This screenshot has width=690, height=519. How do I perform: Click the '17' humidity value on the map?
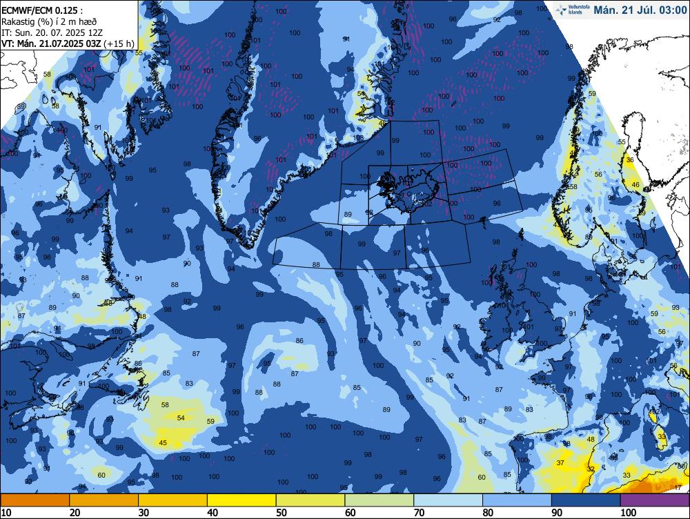(678, 487)
